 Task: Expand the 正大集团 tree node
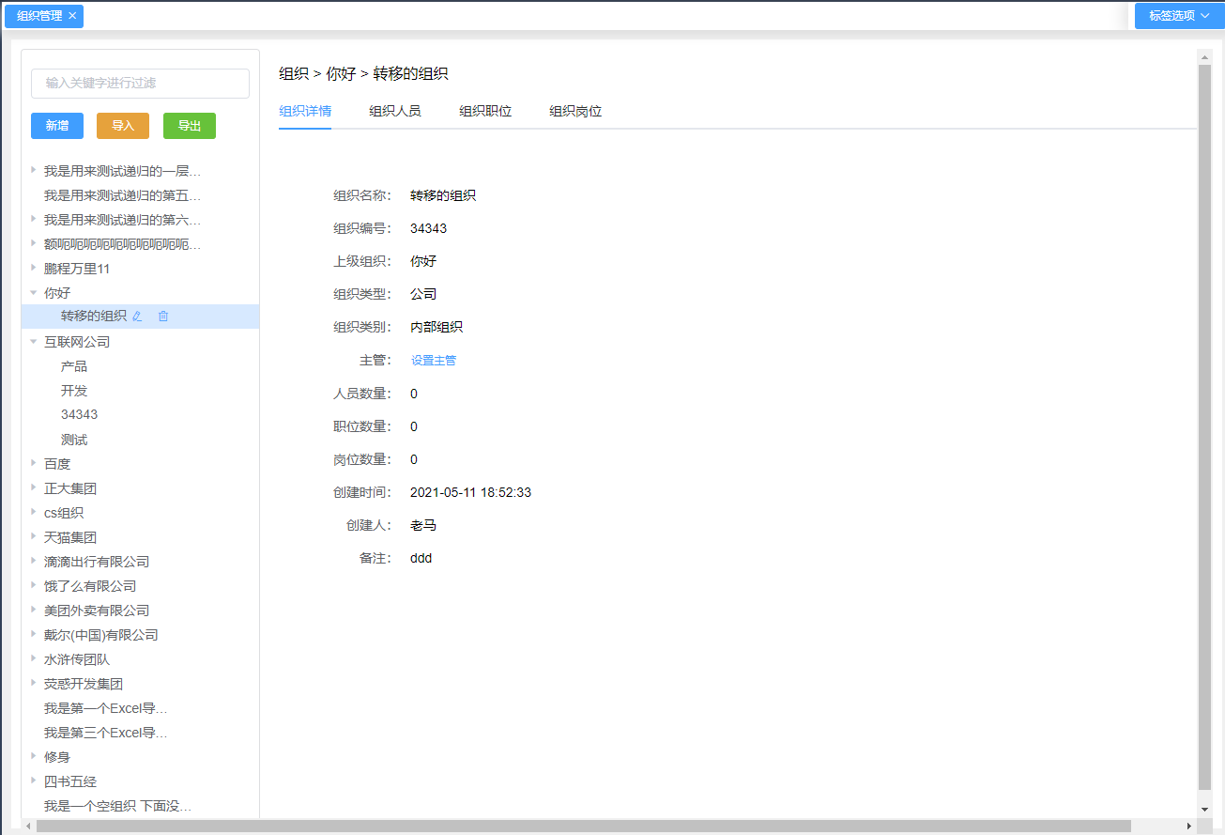point(34,487)
